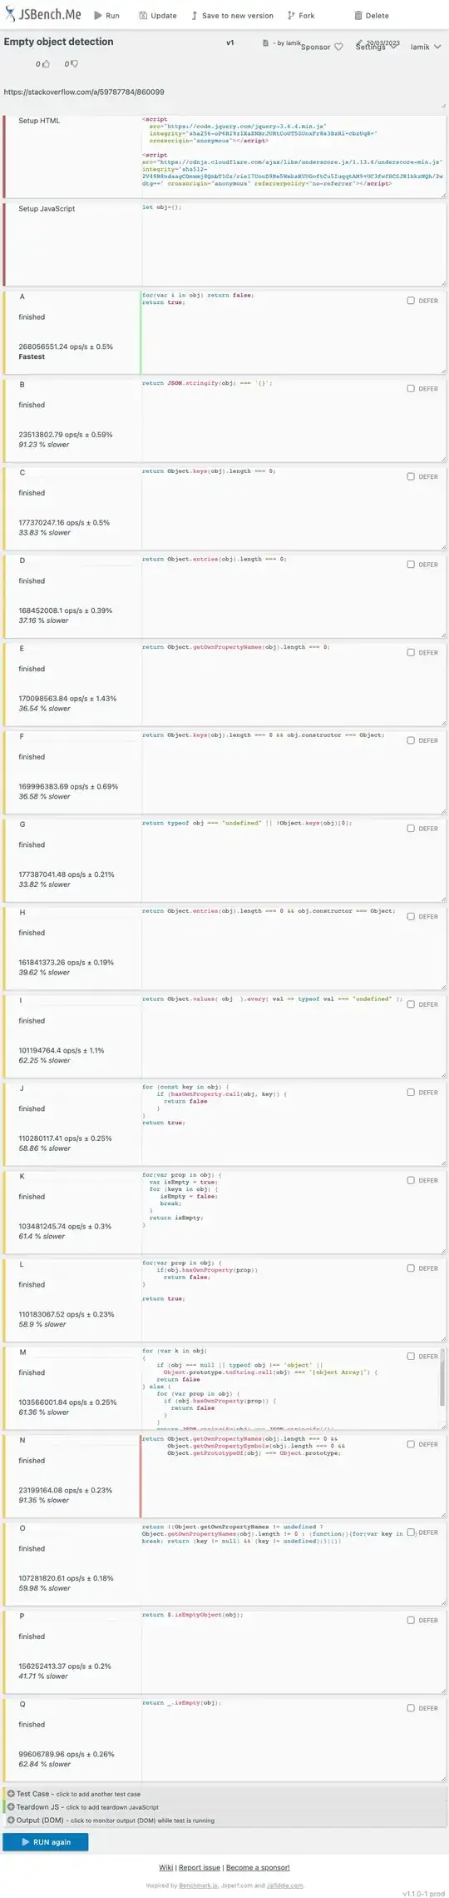The image size is (449, 1898).
Task: Toggle DEFER checkbox for test case M
Action: [411, 1356]
